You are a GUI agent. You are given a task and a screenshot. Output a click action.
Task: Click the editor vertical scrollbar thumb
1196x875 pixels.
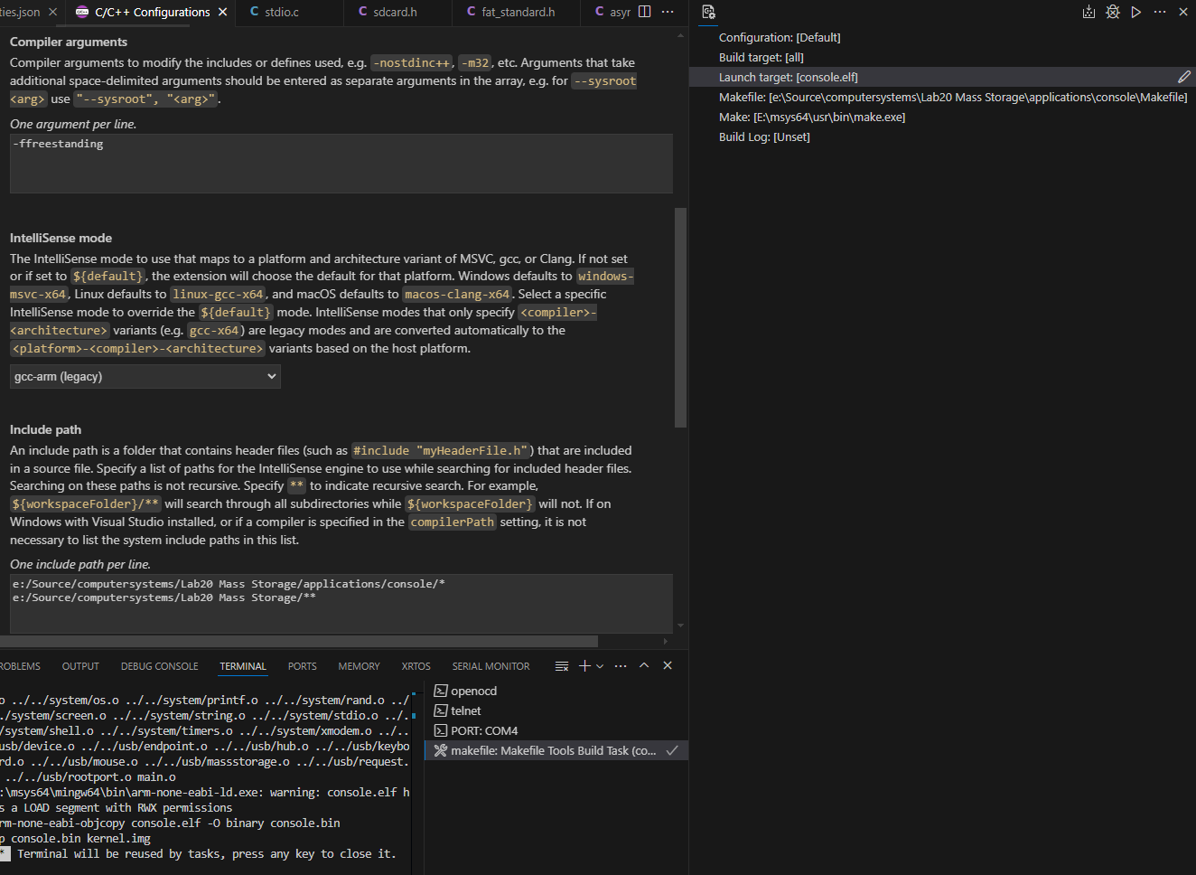coord(681,317)
